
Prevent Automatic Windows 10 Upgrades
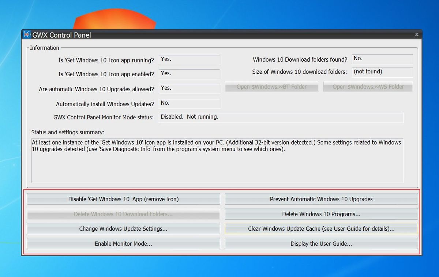coord(321,199)
